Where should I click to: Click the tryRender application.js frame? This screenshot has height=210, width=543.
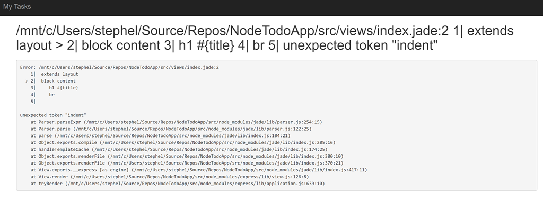point(178,184)
